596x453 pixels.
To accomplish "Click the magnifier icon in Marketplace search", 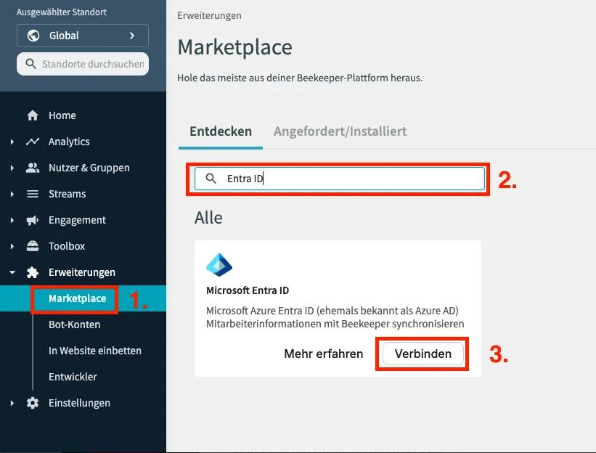I will (x=211, y=179).
